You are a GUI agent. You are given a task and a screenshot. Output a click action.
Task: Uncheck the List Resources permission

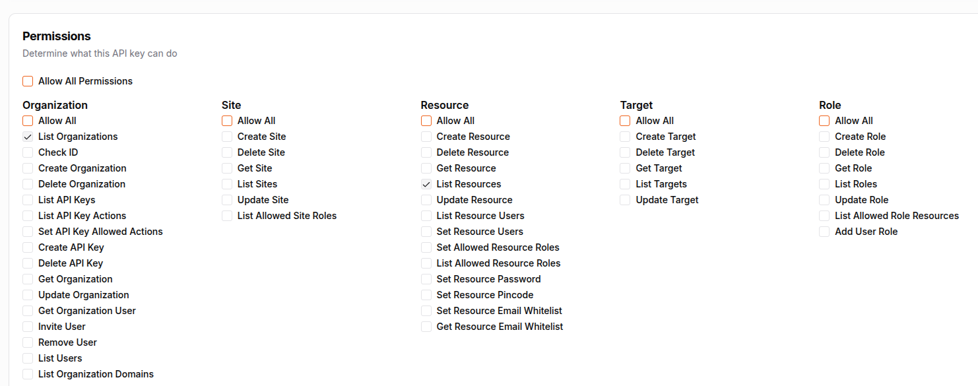click(426, 184)
